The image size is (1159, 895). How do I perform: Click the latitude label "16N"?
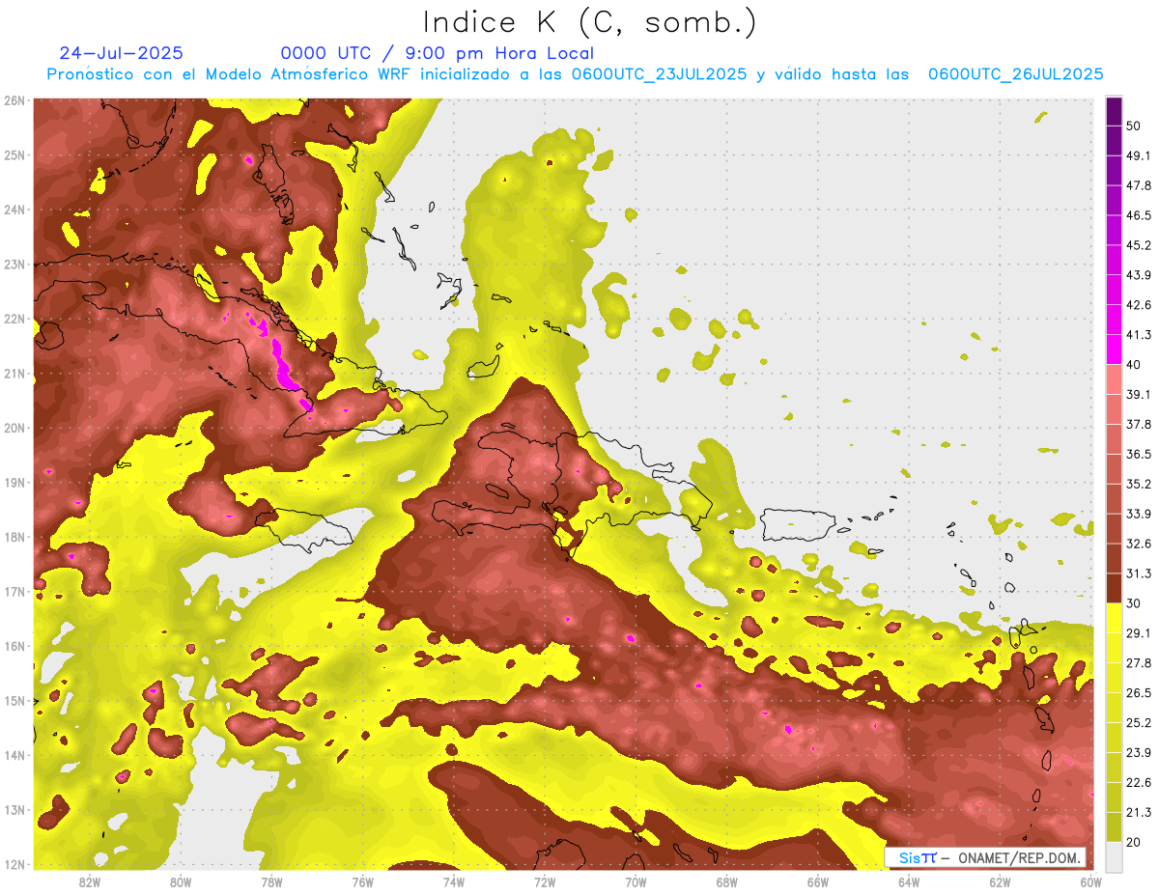point(14,646)
